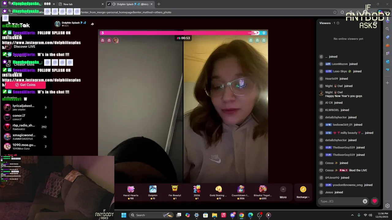Open Tools briefcase in Edge sidebar

(x=387, y=45)
